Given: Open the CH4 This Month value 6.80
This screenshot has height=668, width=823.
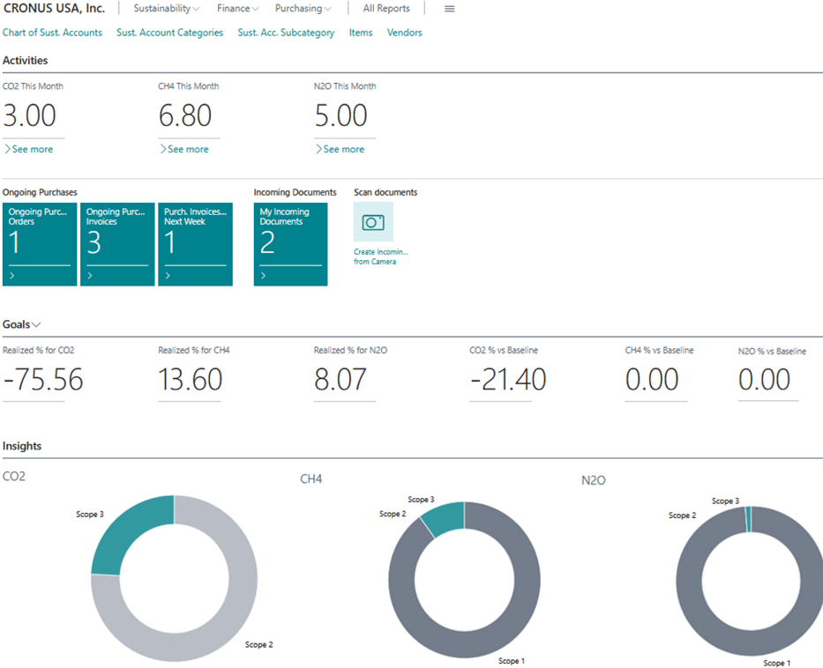Looking at the screenshot, I should (185, 116).
